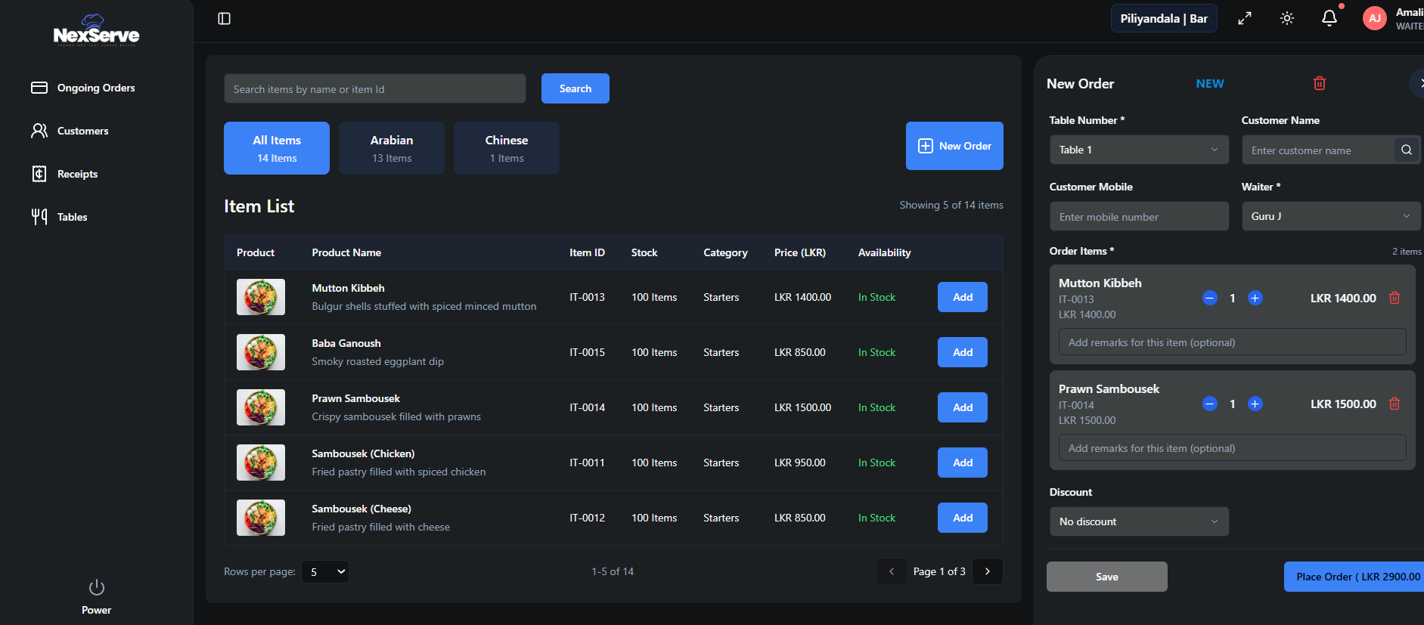Open the No discount dropdown
Screen dimensions: 1424x625
click(1138, 521)
